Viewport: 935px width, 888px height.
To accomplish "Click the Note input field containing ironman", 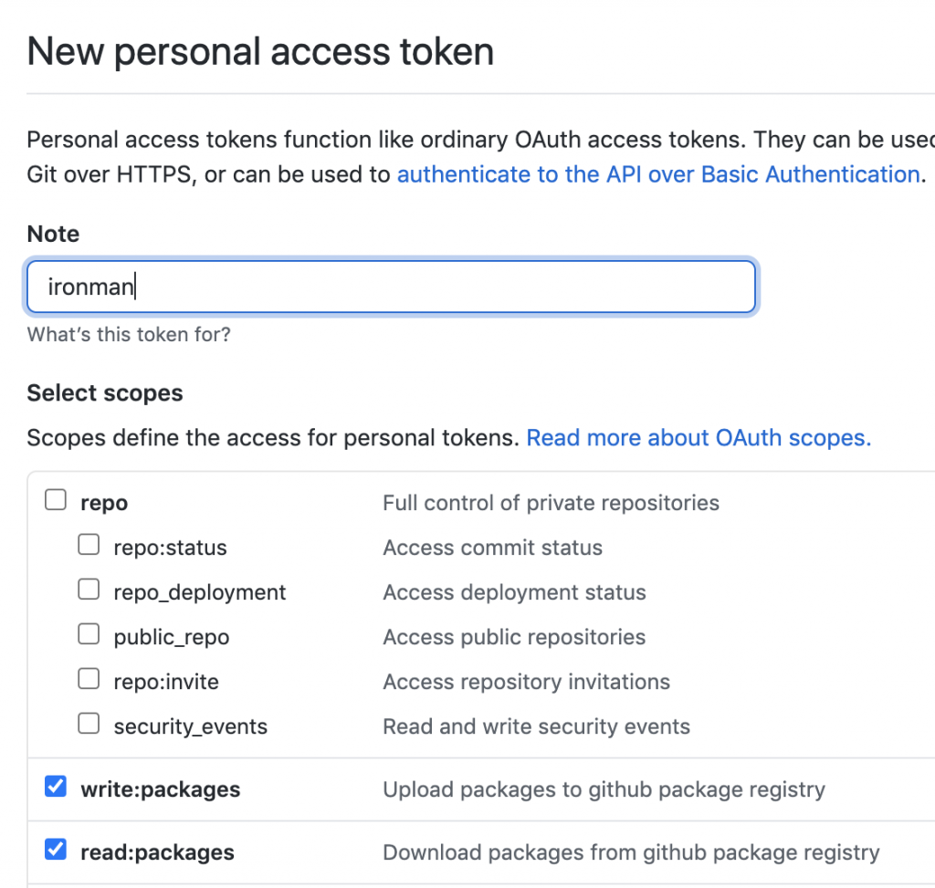I will coord(391,287).
